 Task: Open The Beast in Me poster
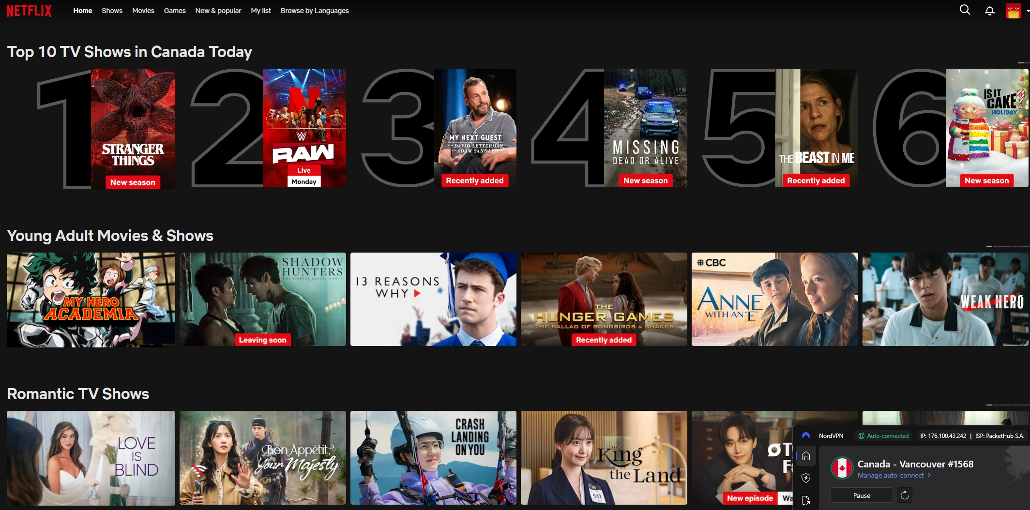point(817,128)
